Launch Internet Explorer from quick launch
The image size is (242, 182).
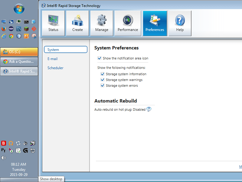(x=4, y=36)
